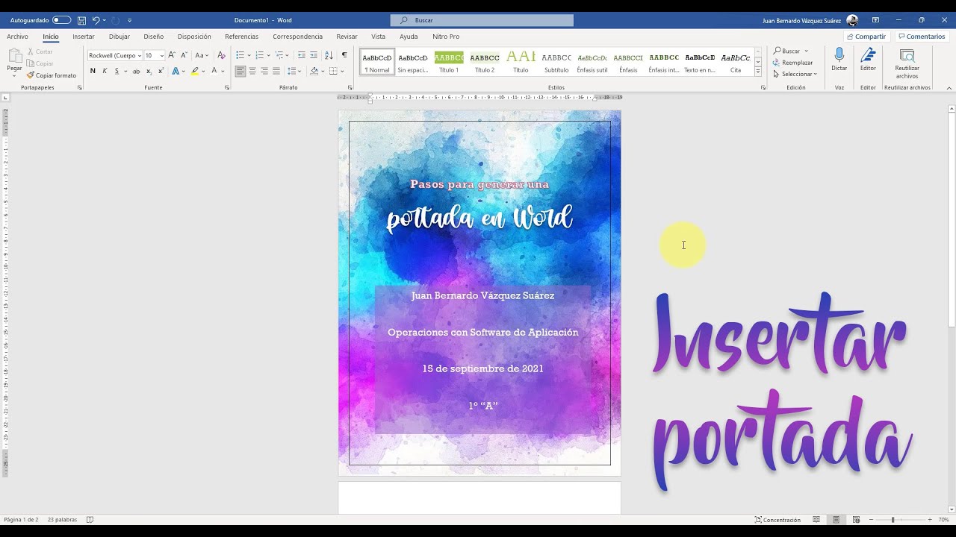Image resolution: width=956 pixels, height=537 pixels.
Task: Open the Archivo tab
Action: pyautogui.click(x=17, y=37)
